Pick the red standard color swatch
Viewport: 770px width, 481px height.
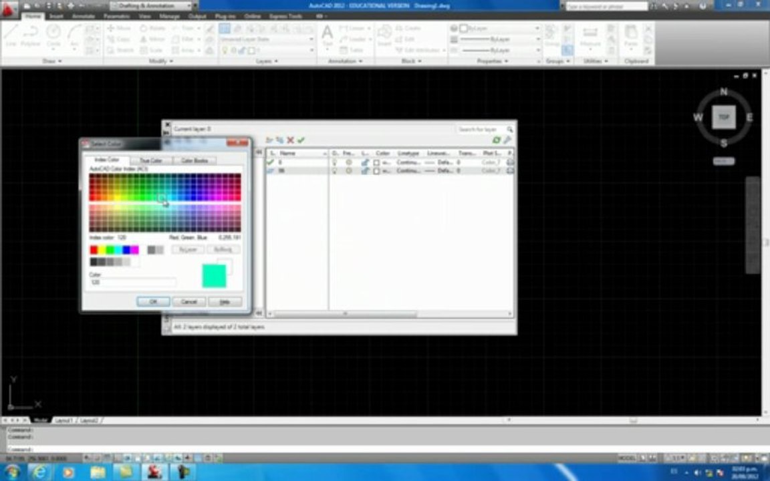tap(94, 251)
